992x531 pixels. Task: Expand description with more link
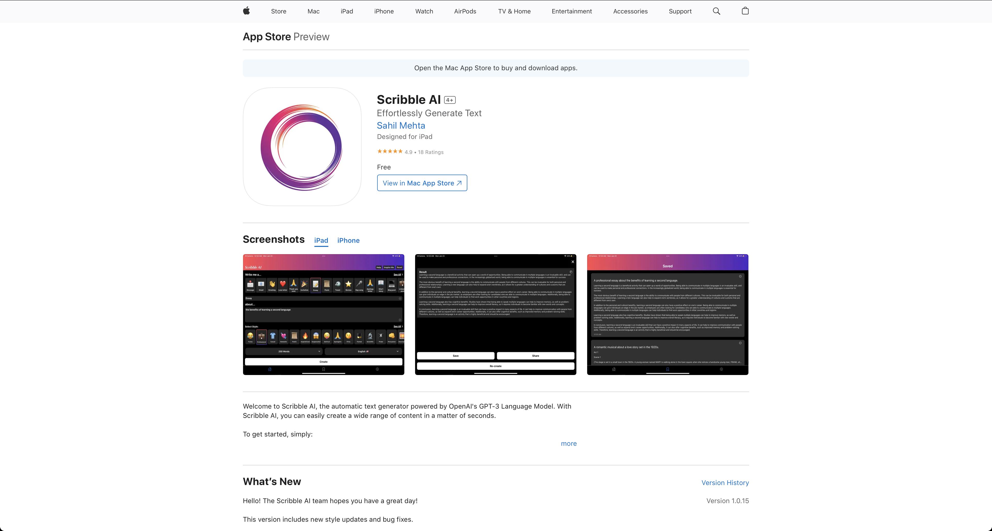(568, 444)
